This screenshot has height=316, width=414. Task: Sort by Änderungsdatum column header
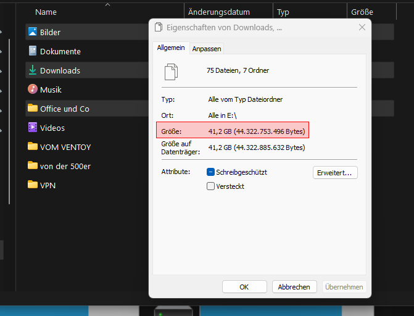(219, 12)
